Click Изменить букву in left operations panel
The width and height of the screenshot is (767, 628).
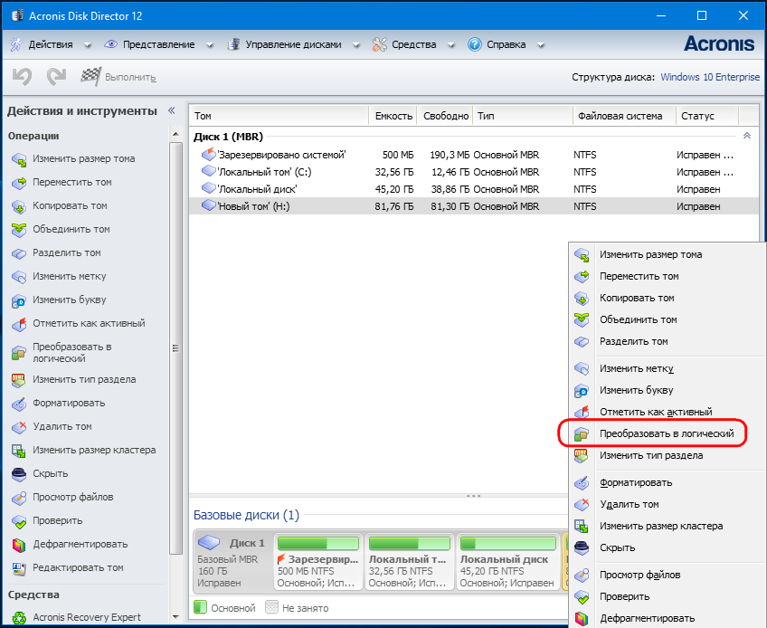coord(69,300)
